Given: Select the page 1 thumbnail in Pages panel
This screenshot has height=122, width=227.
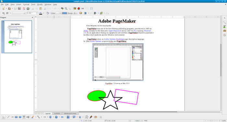Looking at the screenshot, I should click(18, 37).
